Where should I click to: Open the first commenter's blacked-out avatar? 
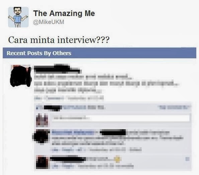click(41, 136)
